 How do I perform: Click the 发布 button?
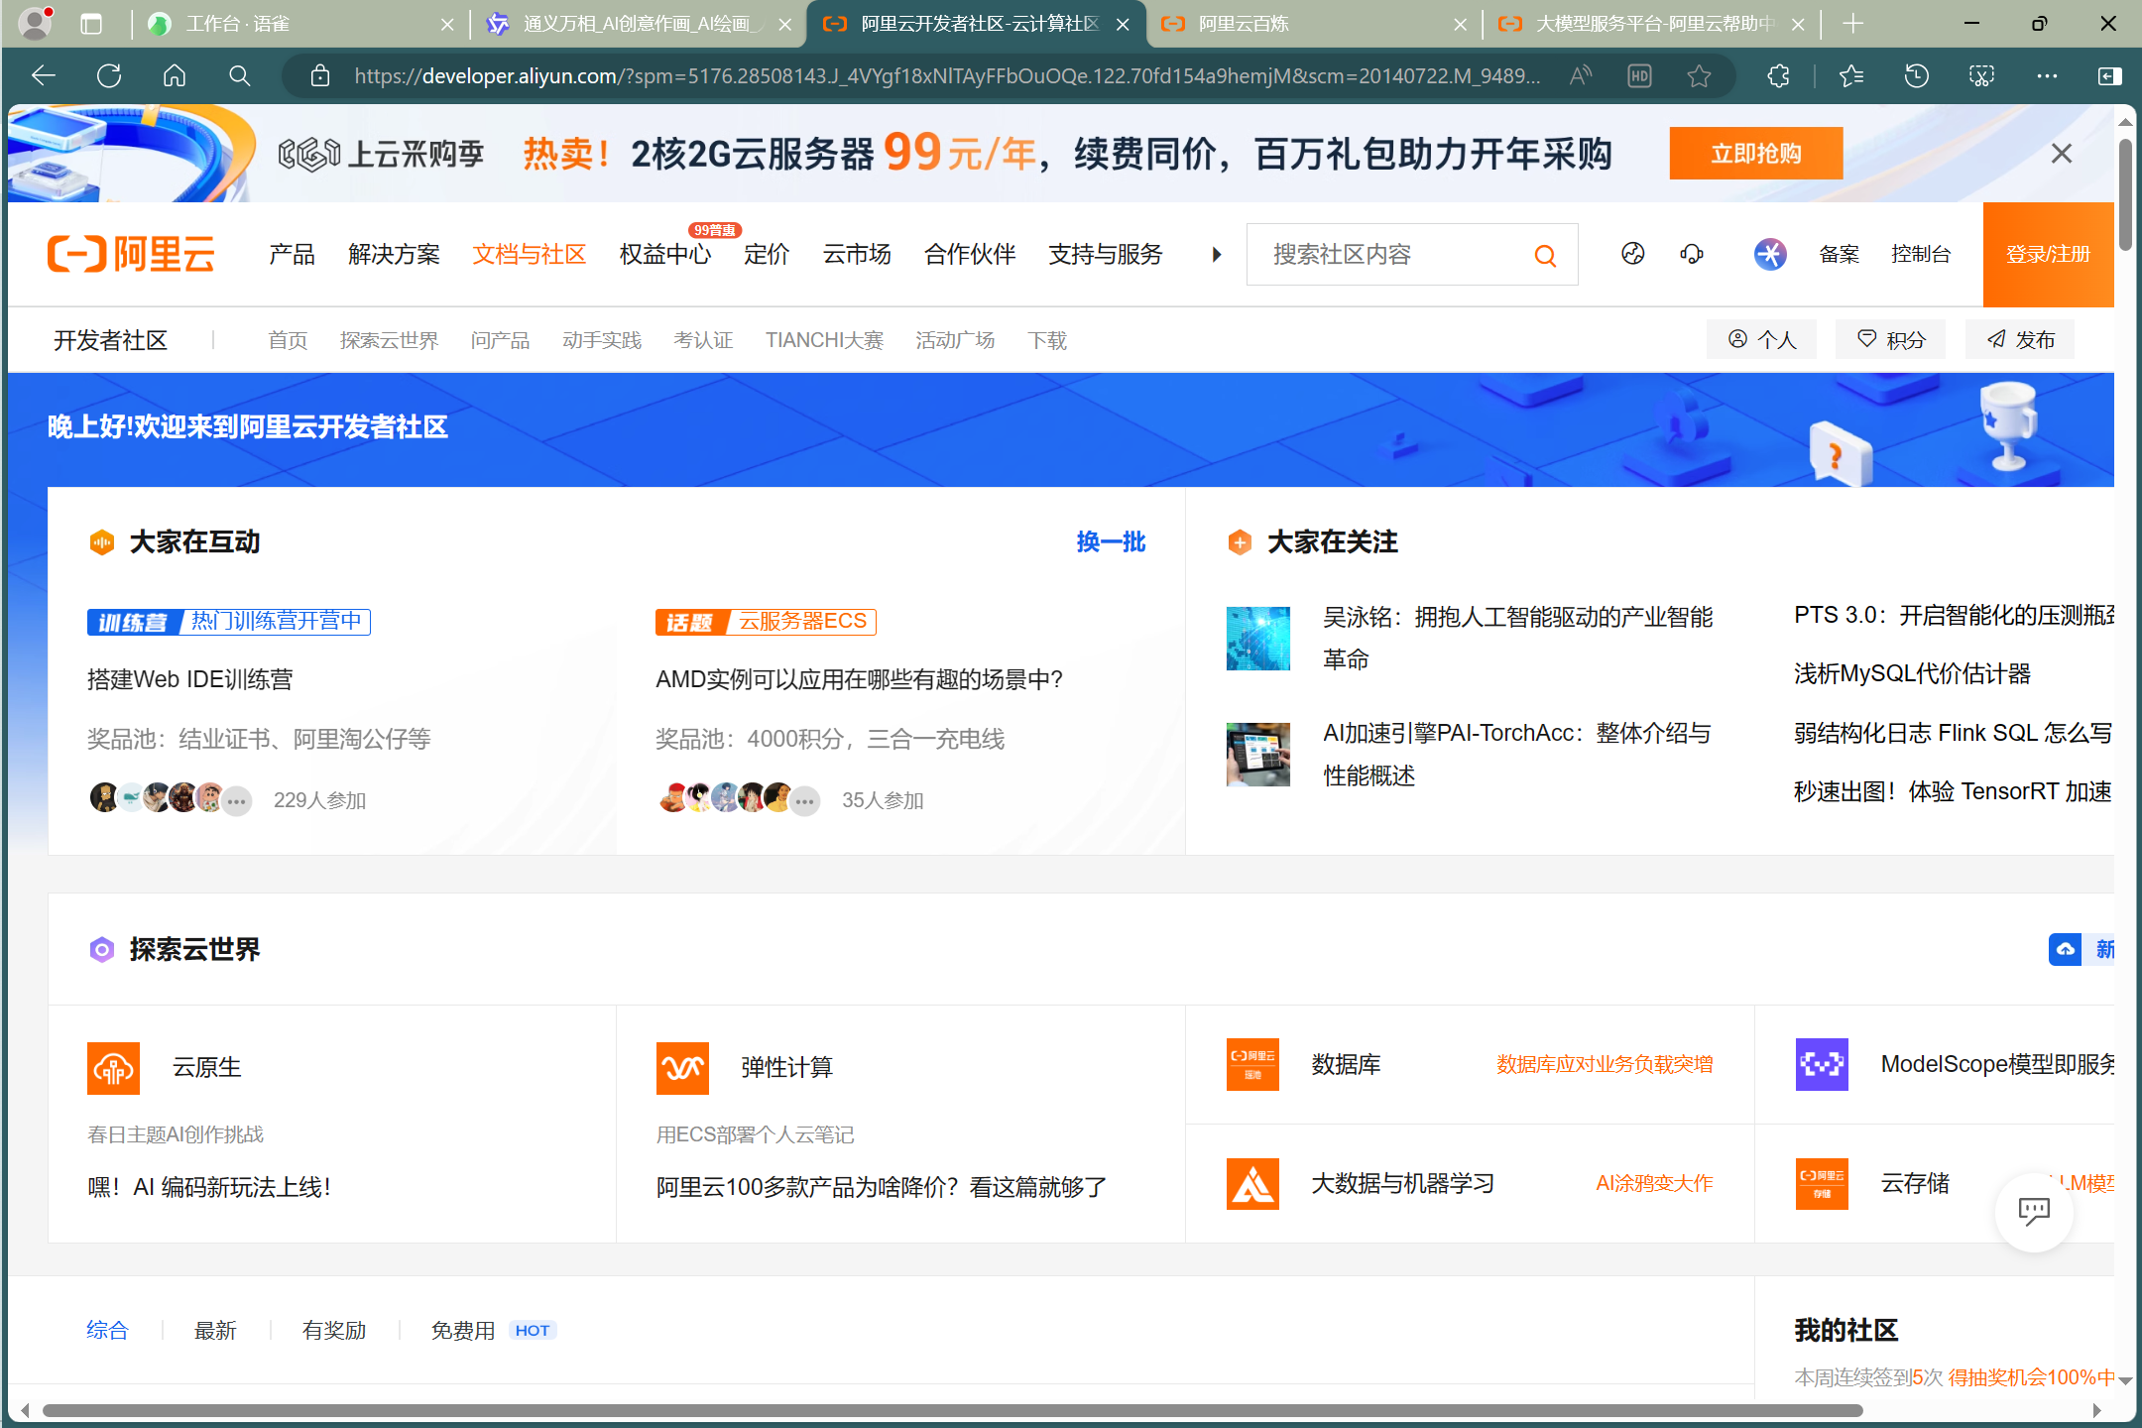2020,339
